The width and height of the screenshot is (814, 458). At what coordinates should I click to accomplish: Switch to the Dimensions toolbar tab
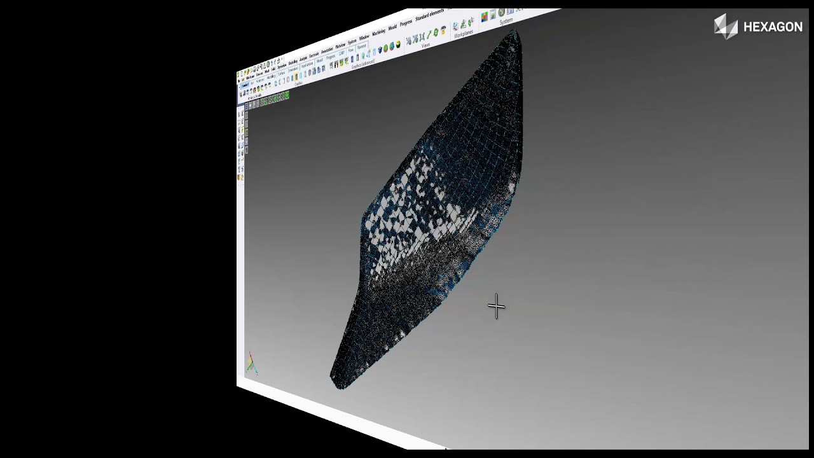293,70
